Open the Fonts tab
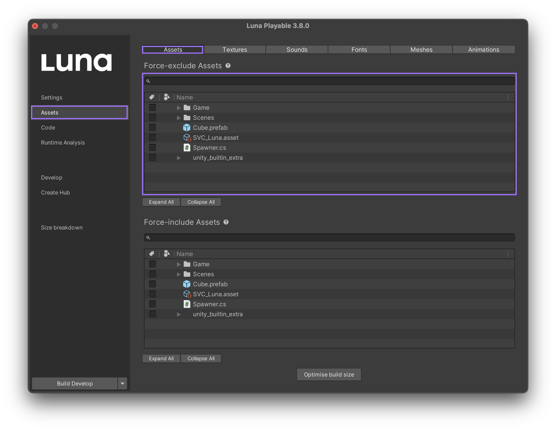 point(359,50)
